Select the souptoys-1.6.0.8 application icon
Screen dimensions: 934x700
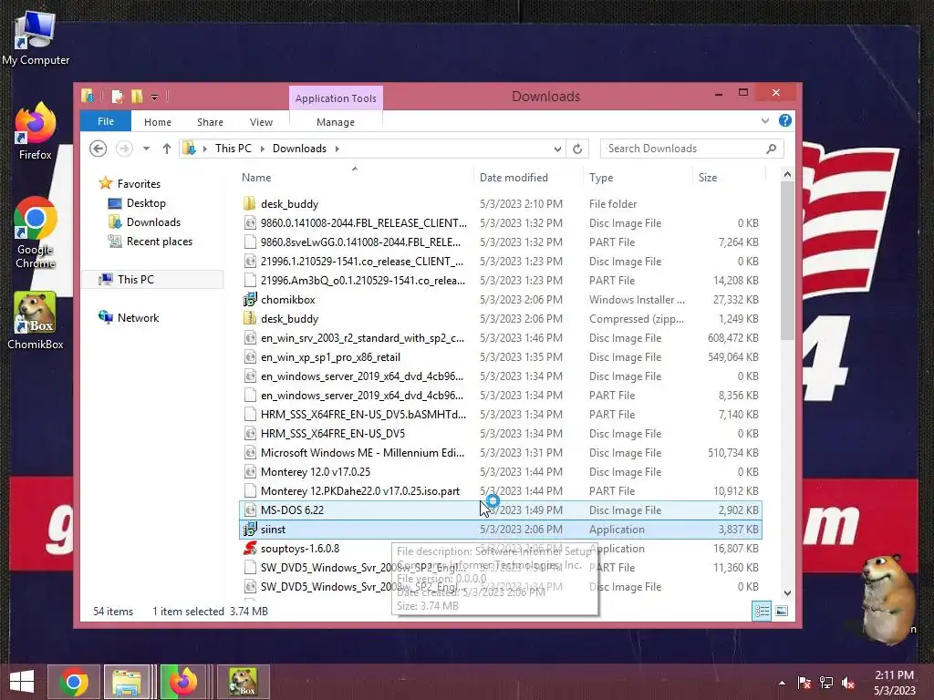(250, 548)
